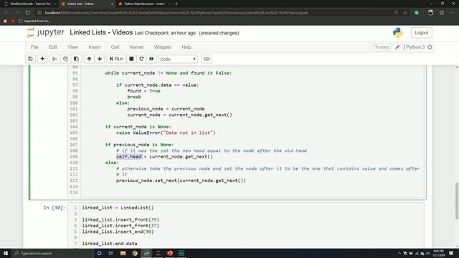Click the raise ValueError line
This screenshot has height=258, width=459.
[166, 133]
